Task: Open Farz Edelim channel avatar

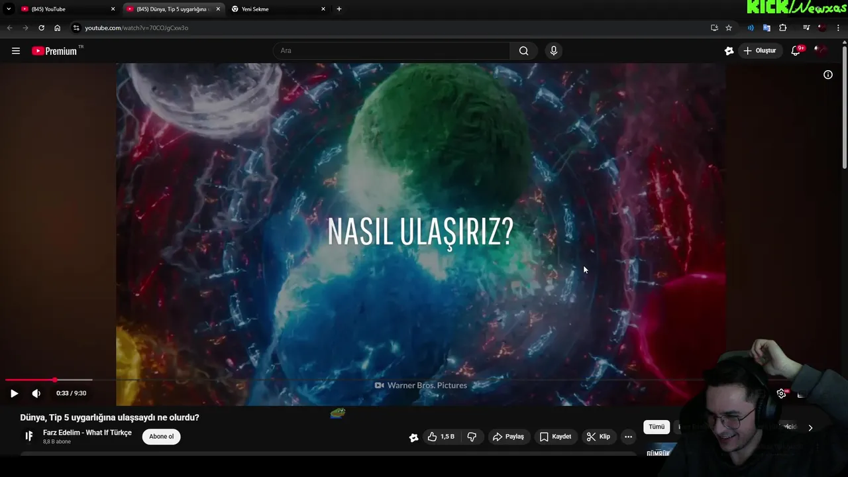Action: click(29, 436)
